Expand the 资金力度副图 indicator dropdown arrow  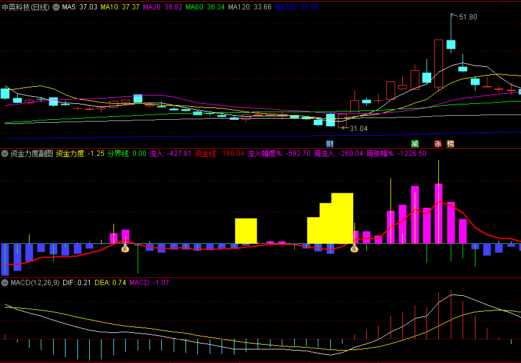click(5, 153)
